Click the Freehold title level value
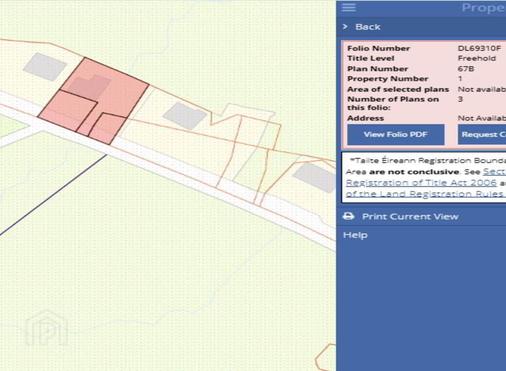This screenshot has width=506, height=371. point(477,58)
